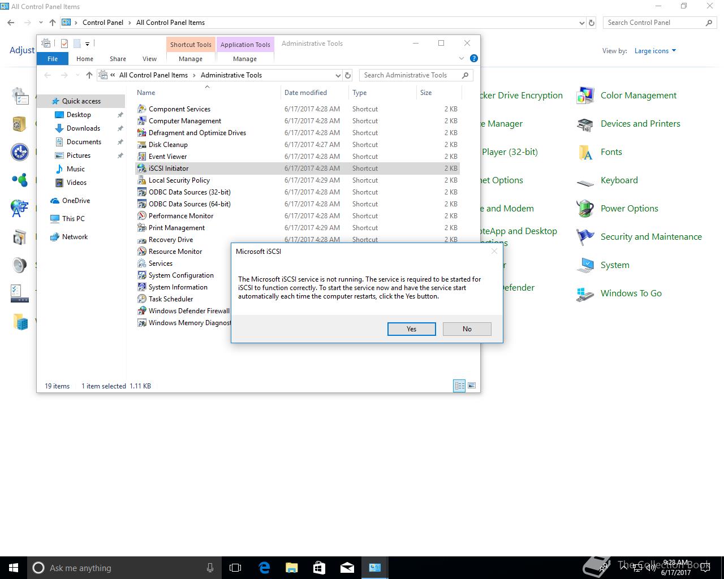Select ODBC Data Sources (64-bit) icon

click(x=142, y=204)
